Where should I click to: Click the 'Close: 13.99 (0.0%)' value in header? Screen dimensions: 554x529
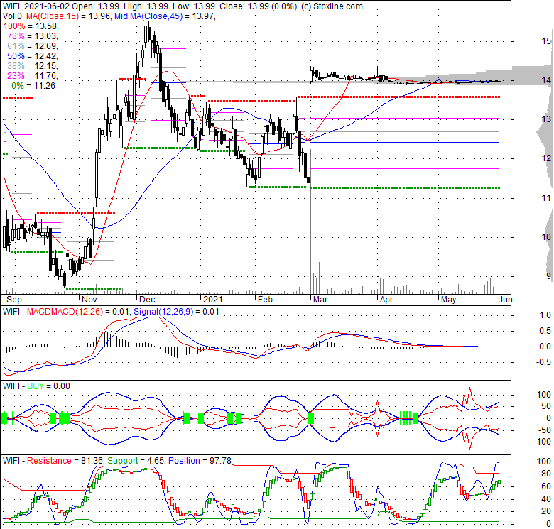[258, 6]
